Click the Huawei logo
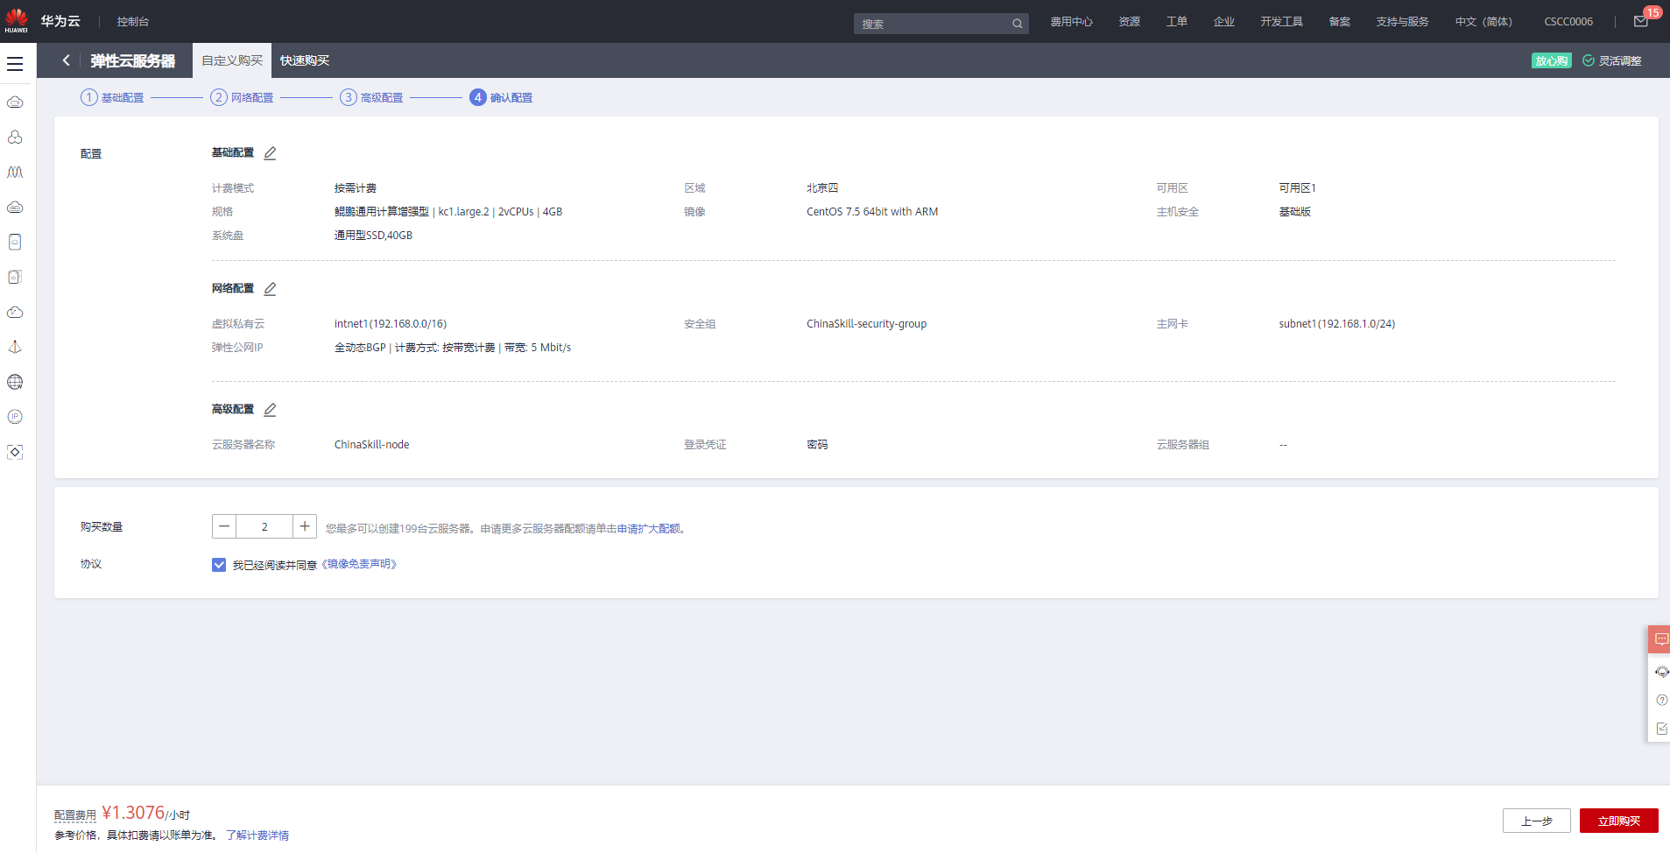Image resolution: width=1670 pixels, height=853 pixels. tap(16, 20)
